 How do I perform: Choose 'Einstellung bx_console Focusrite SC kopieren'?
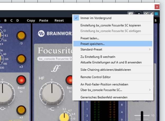tap(113, 26)
